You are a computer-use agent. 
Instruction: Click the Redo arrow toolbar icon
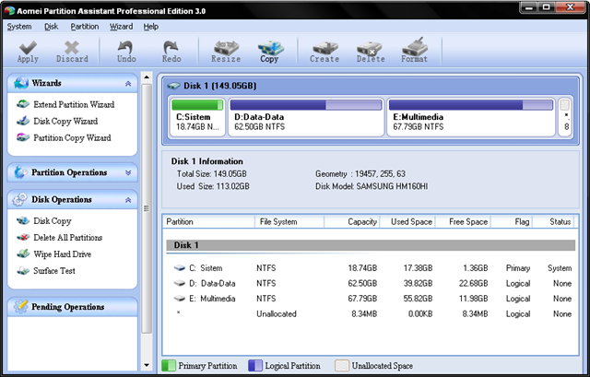pos(171,52)
